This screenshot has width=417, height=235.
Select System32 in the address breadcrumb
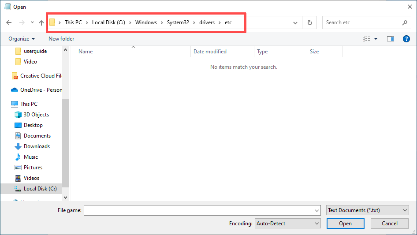point(178,22)
